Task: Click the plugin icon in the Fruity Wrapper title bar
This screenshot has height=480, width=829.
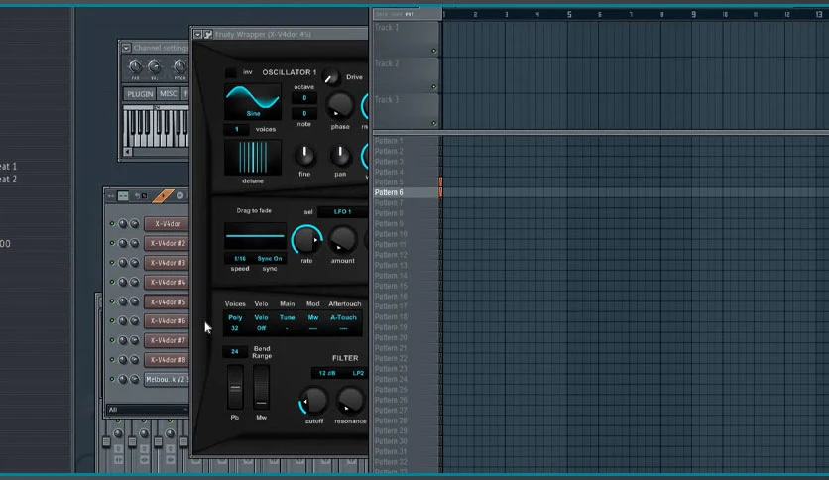Action: pos(208,35)
